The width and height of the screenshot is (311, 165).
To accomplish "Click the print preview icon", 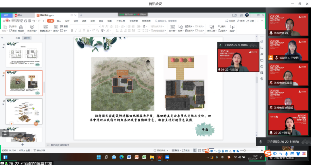I will click(x=30, y=21).
